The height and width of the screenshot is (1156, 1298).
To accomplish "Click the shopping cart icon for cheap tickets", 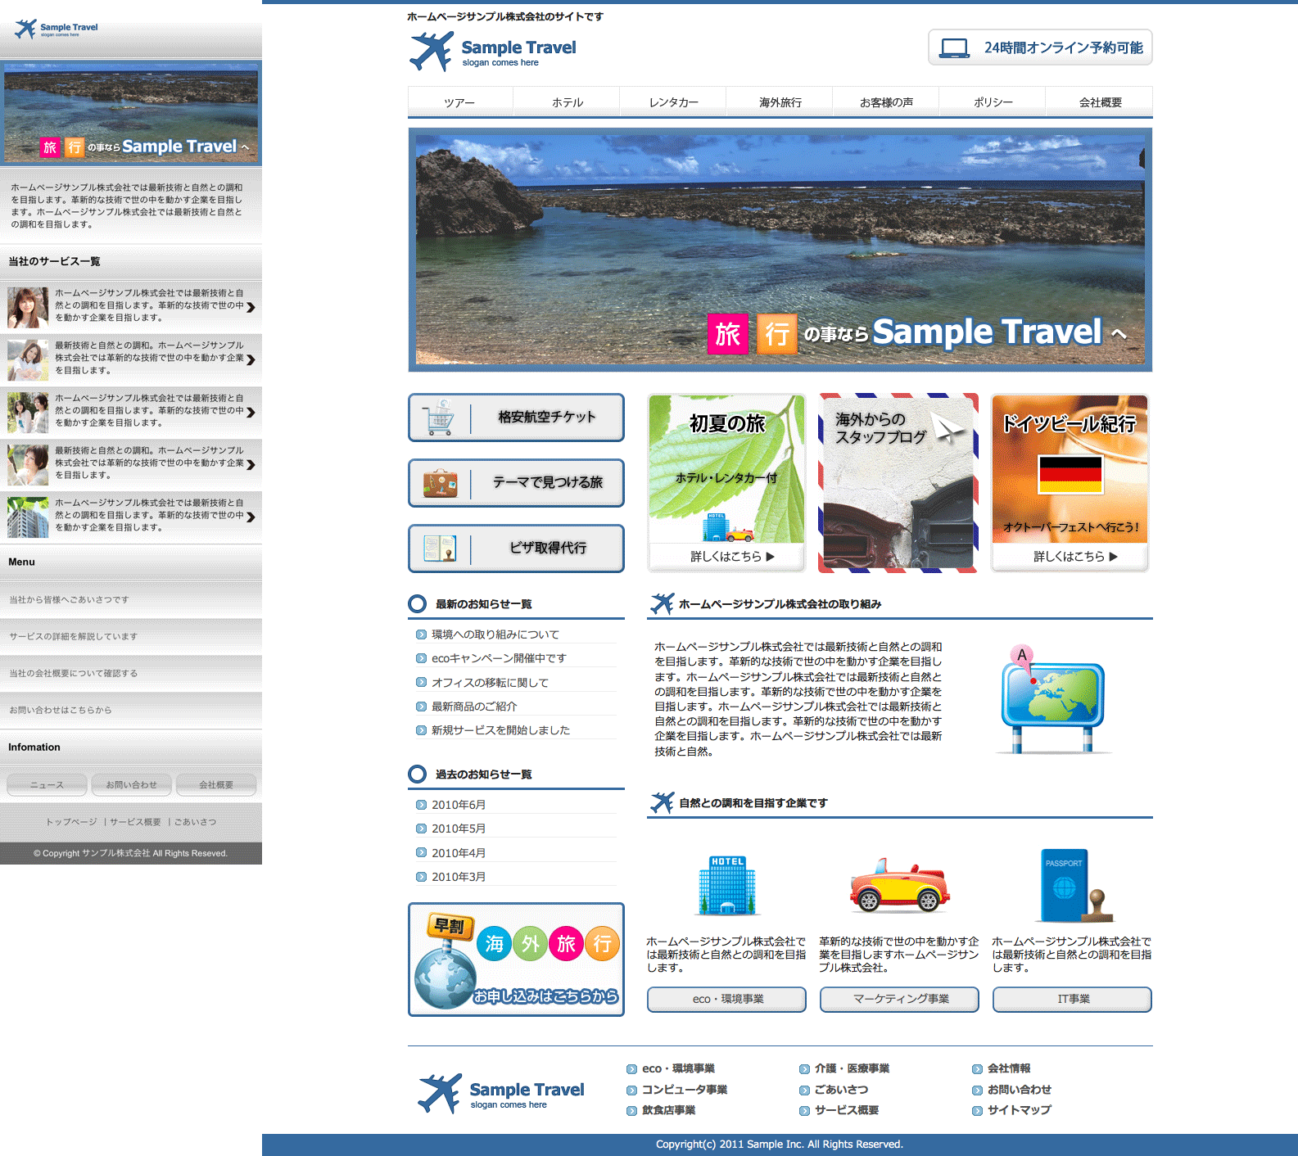I will point(440,418).
